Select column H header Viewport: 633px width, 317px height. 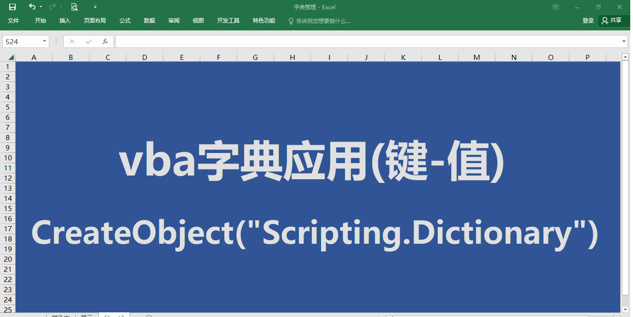point(293,58)
